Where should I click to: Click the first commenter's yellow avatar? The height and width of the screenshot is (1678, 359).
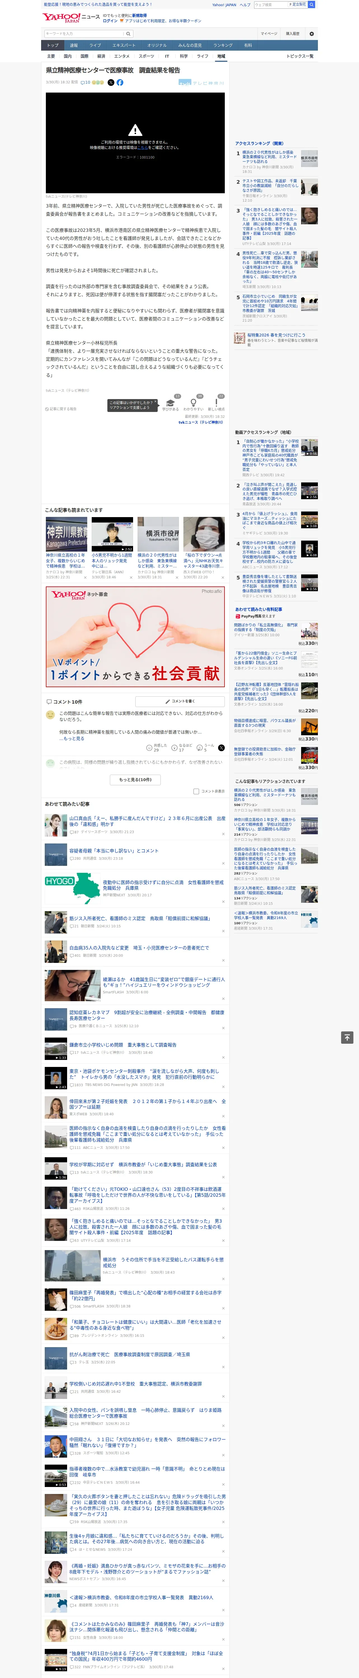tap(50, 715)
